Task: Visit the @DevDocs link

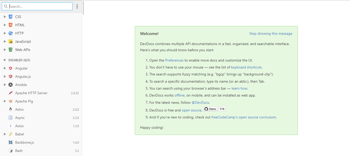Action: point(200,102)
